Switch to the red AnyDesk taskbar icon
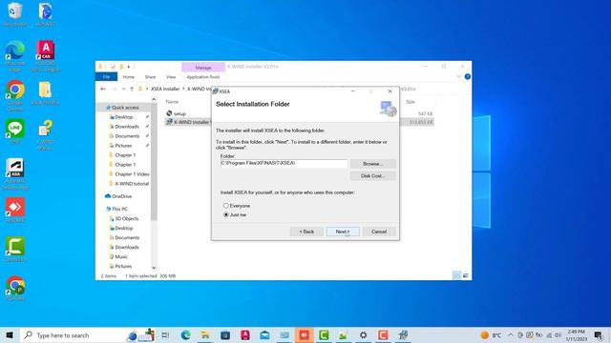 (305, 335)
